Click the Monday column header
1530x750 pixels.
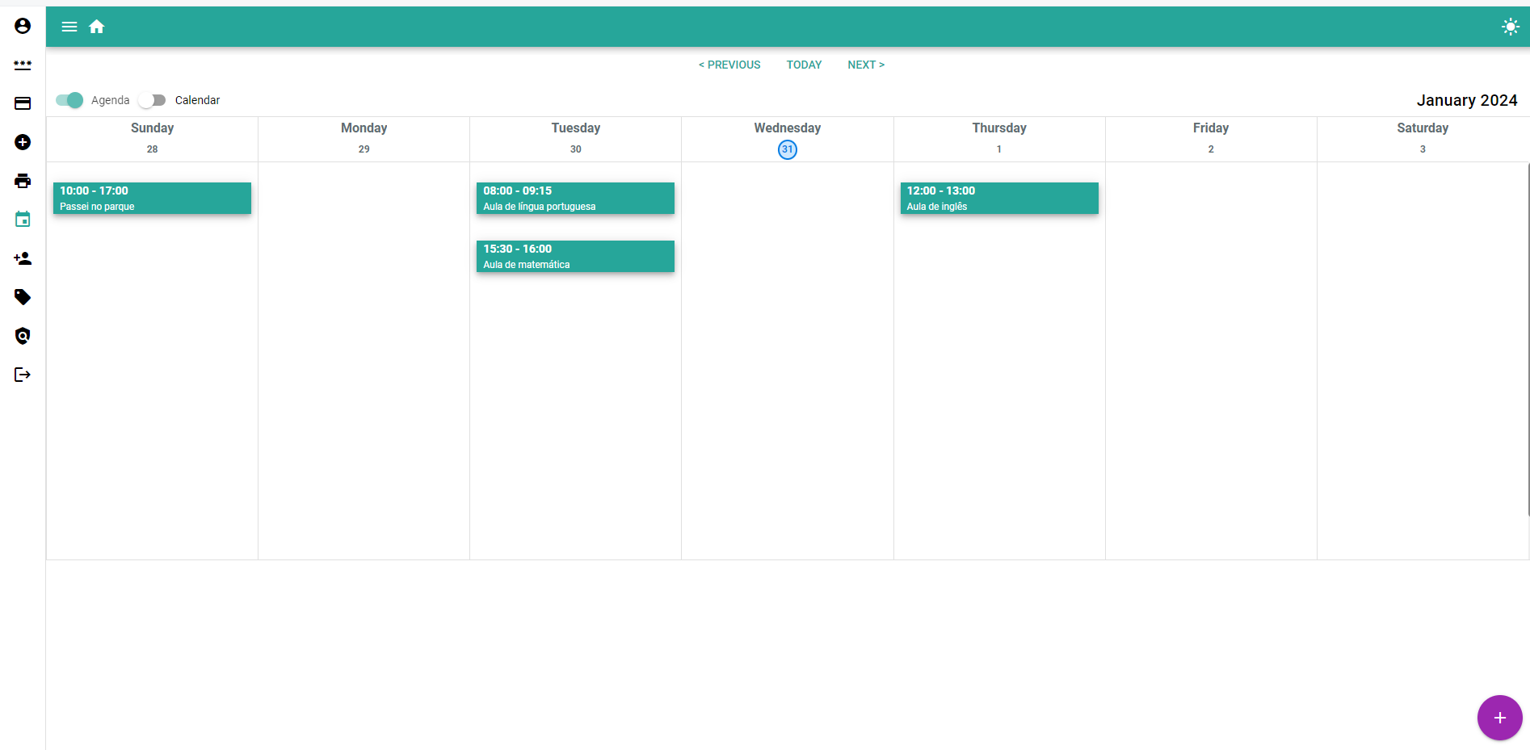(x=364, y=128)
